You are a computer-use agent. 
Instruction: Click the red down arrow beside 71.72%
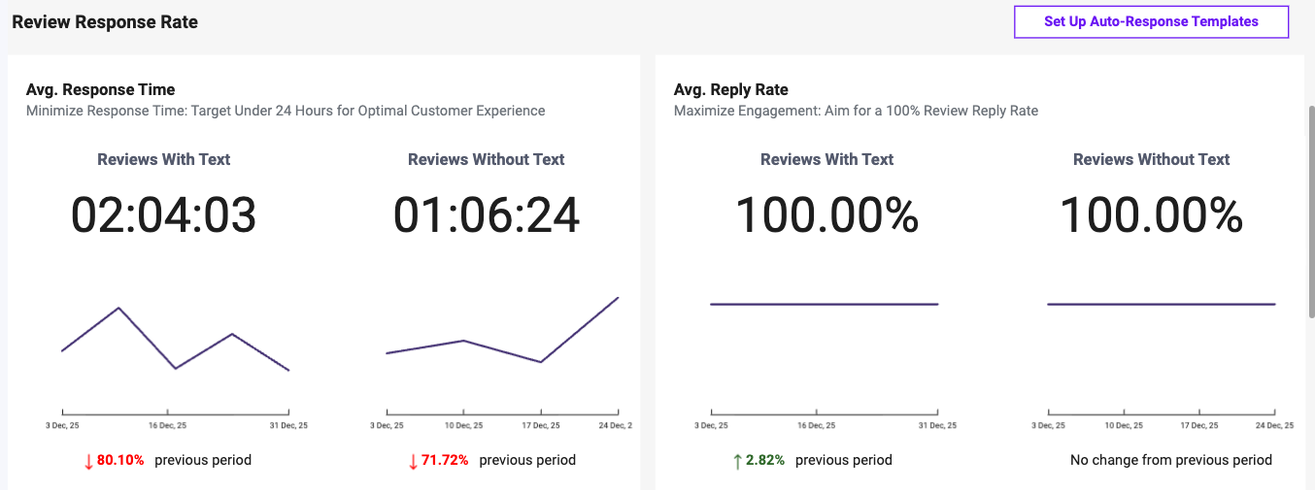pos(413,461)
